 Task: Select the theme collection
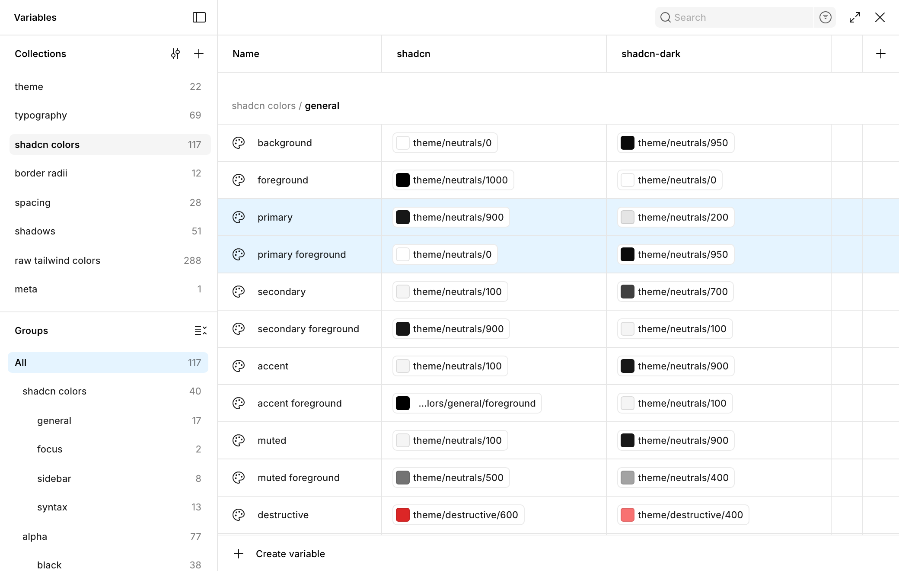click(110, 87)
